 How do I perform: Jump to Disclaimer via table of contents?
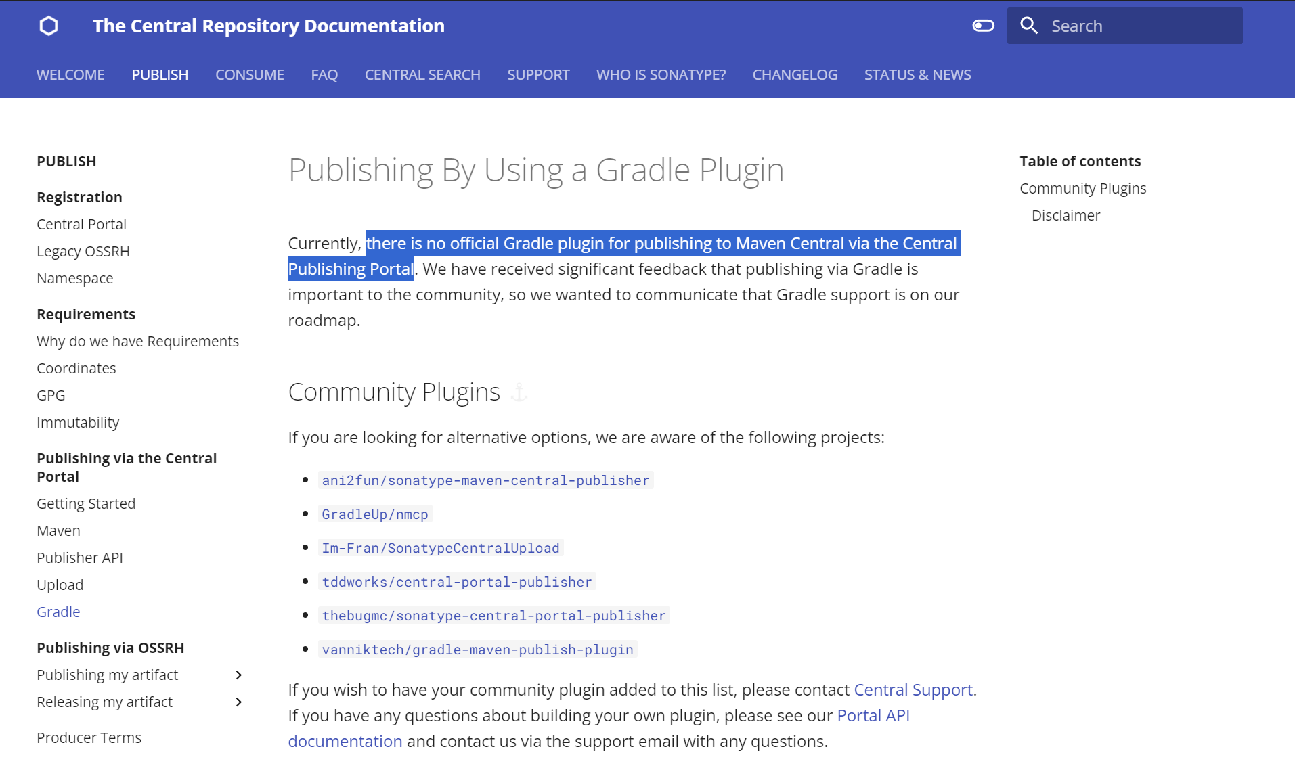coord(1065,215)
